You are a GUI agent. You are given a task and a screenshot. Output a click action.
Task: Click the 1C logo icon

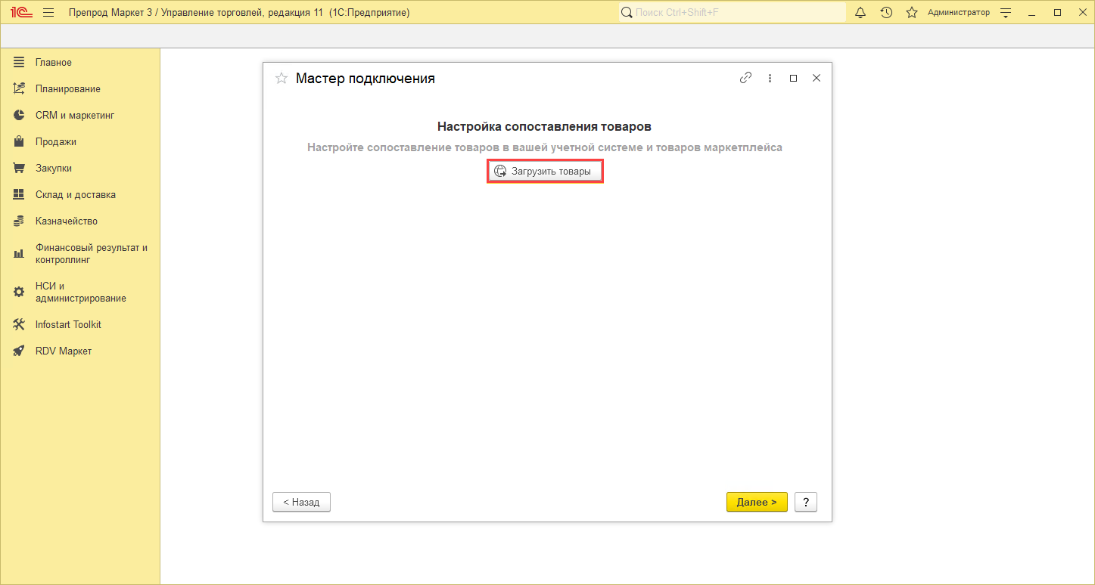pyautogui.click(x=20, y=13)
